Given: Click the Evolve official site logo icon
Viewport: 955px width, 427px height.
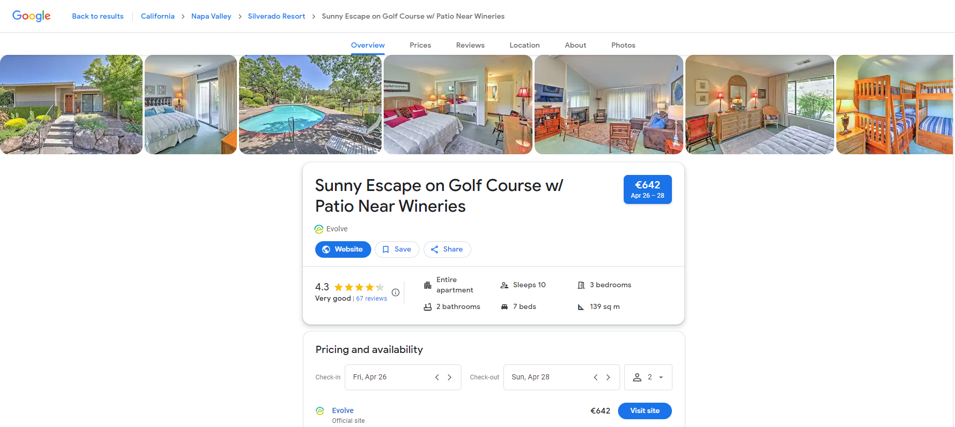Looking at the screenshot, I should tap(320, 411).
